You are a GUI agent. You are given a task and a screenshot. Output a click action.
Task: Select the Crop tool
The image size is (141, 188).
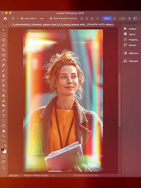coord(3,50)
